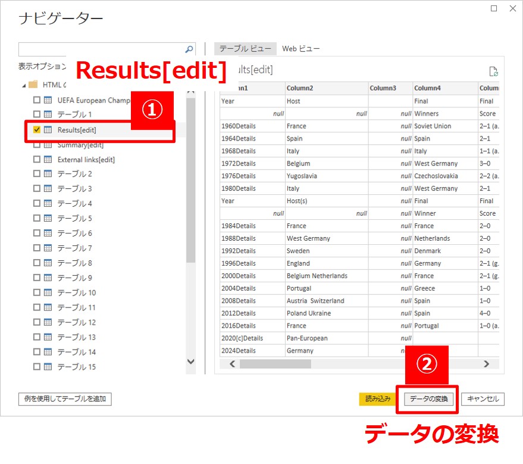Click the search magnifier icon

[x=189, y=49]
